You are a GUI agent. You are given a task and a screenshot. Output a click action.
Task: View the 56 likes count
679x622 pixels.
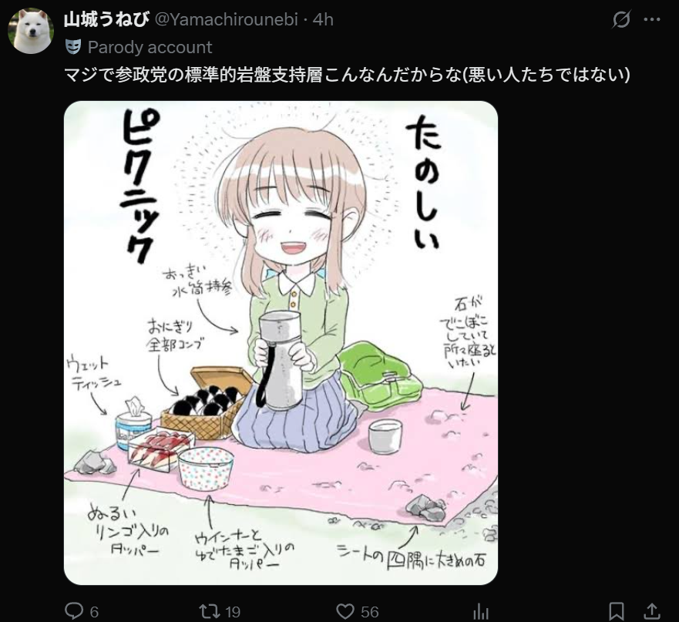[370, 612]
